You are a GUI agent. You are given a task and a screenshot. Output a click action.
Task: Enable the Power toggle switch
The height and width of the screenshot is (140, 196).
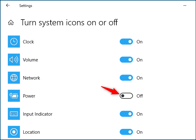pos(126,96)
